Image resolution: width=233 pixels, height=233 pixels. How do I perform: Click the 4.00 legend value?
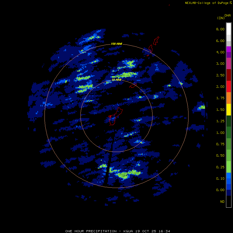click(x=220, y=52)
